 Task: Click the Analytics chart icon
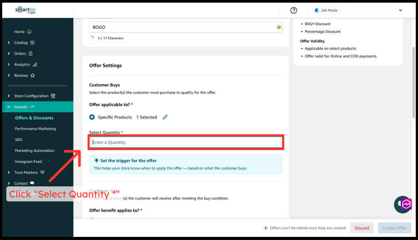coord(35,64)
